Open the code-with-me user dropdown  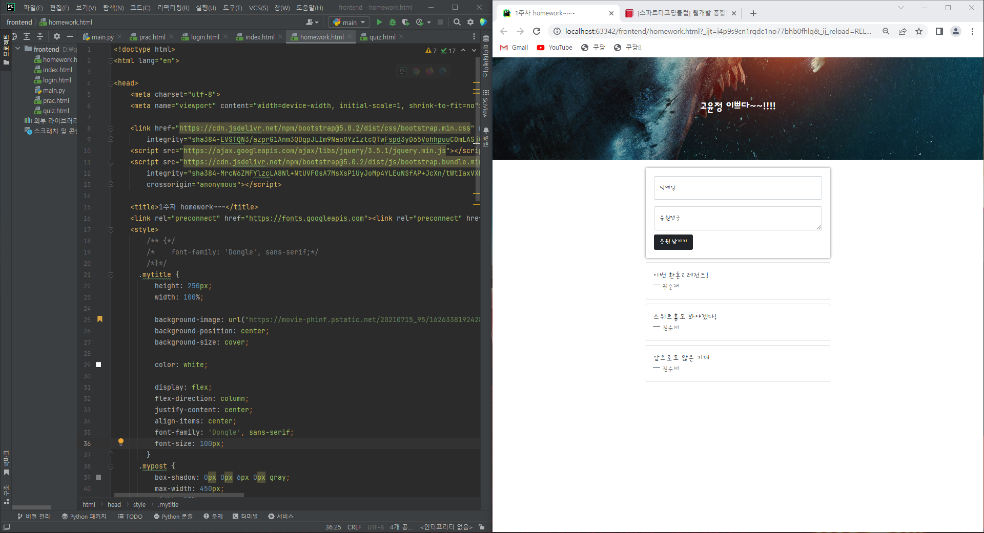312,22
